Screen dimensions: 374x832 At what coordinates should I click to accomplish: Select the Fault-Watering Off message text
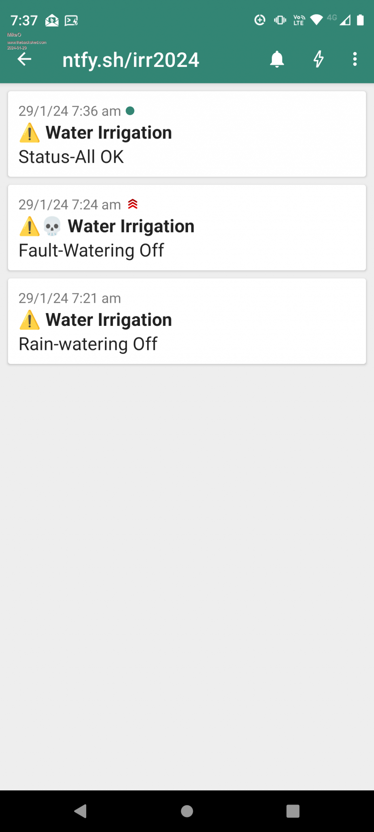[x=91, y=251]
